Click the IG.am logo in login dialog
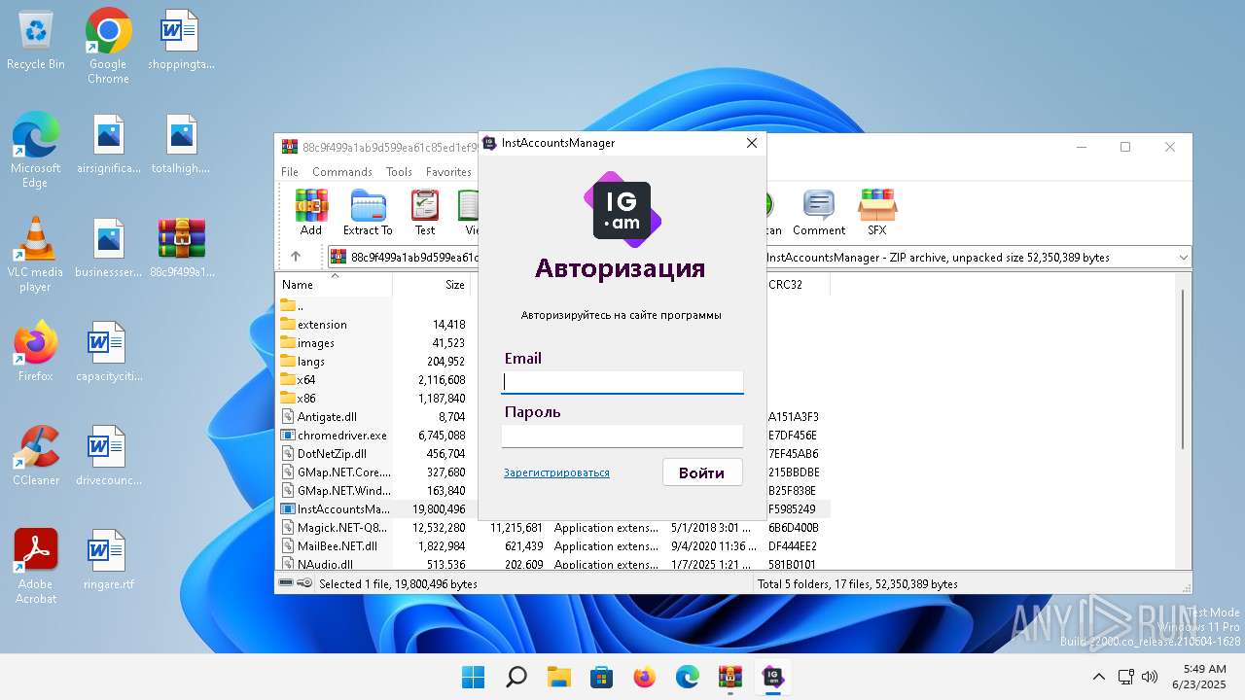This screenshot has width=1245, height=700. (x=622, y=209)
